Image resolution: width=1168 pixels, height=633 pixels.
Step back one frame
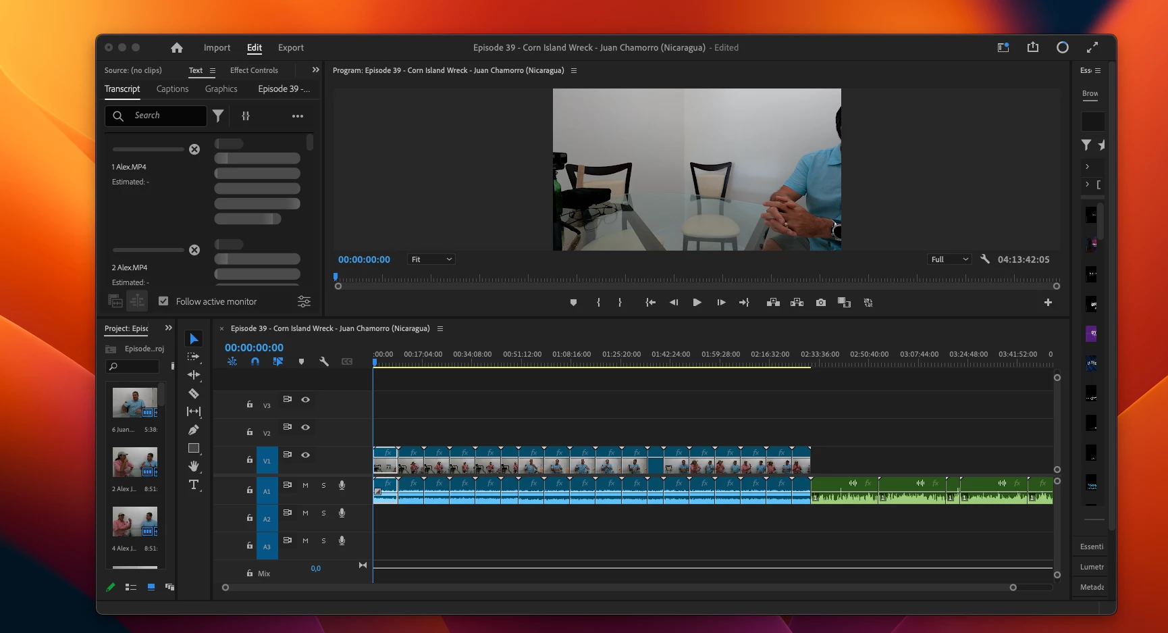pos(674,303)
